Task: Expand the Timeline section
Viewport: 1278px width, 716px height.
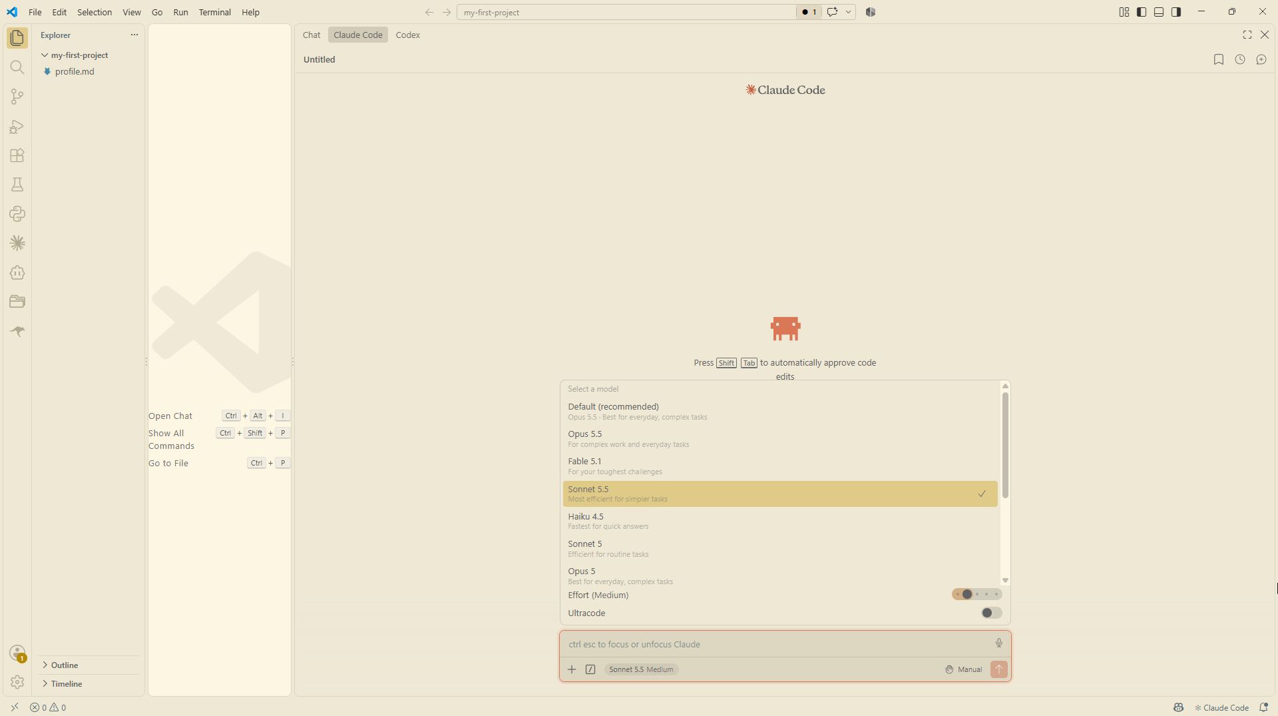Action: [67, 683]
